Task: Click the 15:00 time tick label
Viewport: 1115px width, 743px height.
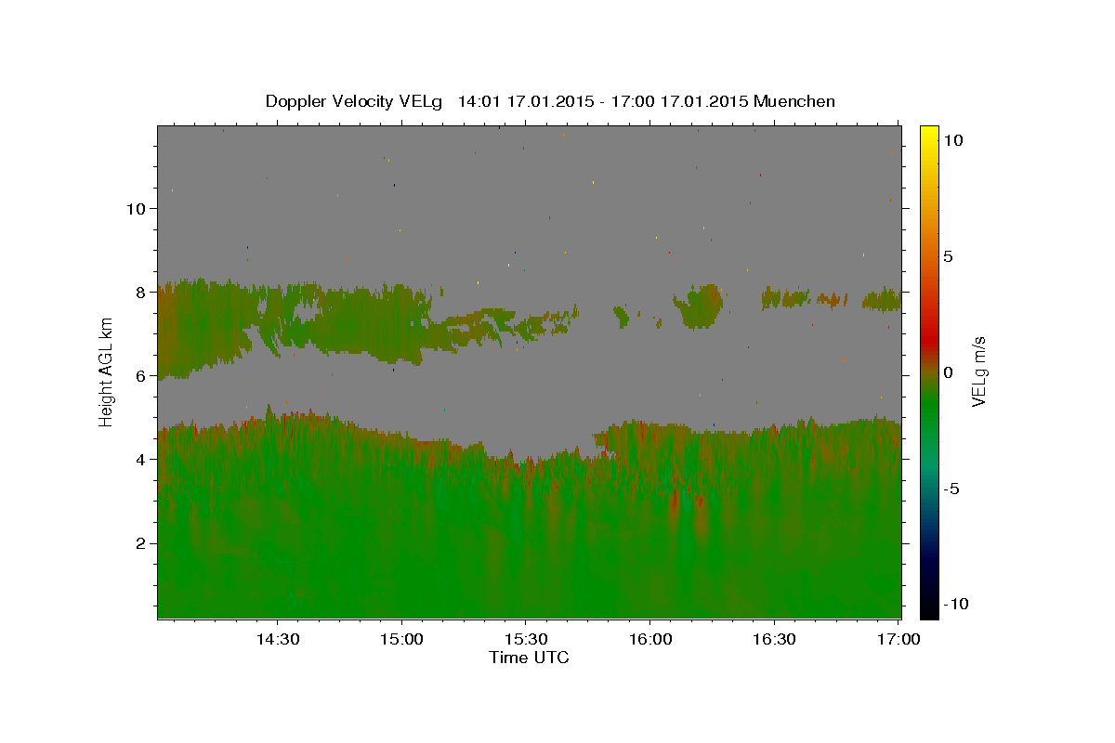Action: tap(401, 639)
